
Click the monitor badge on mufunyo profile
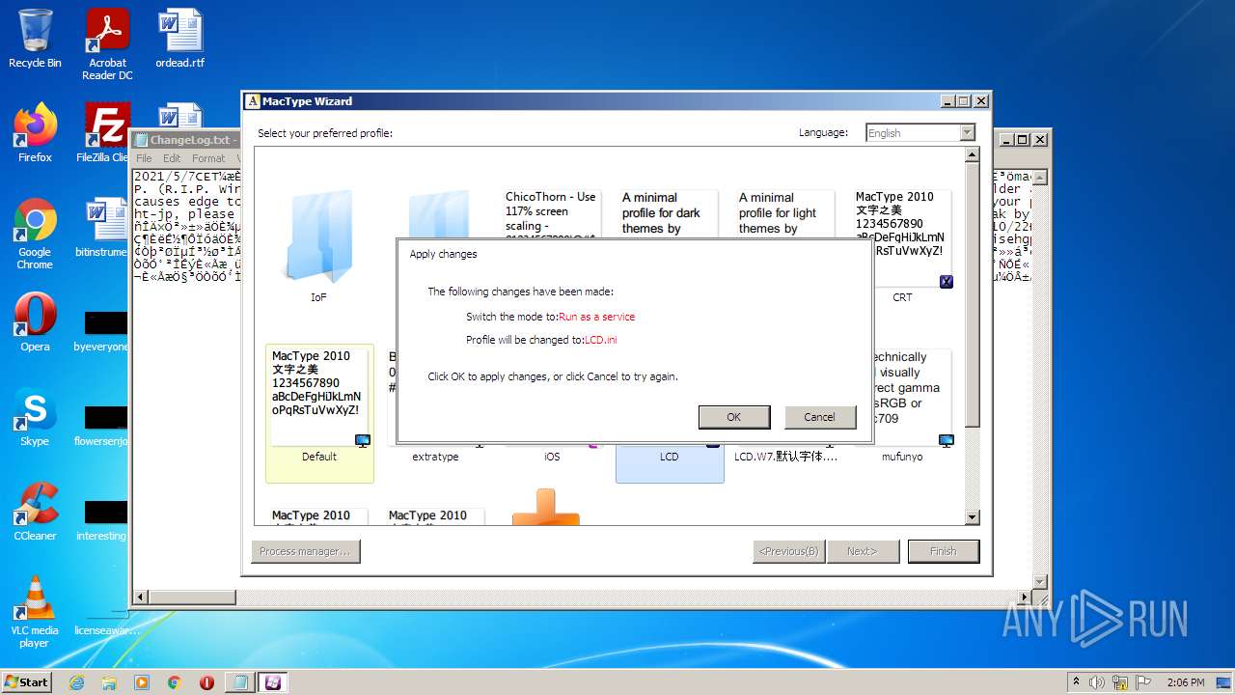tap(947, 440)
